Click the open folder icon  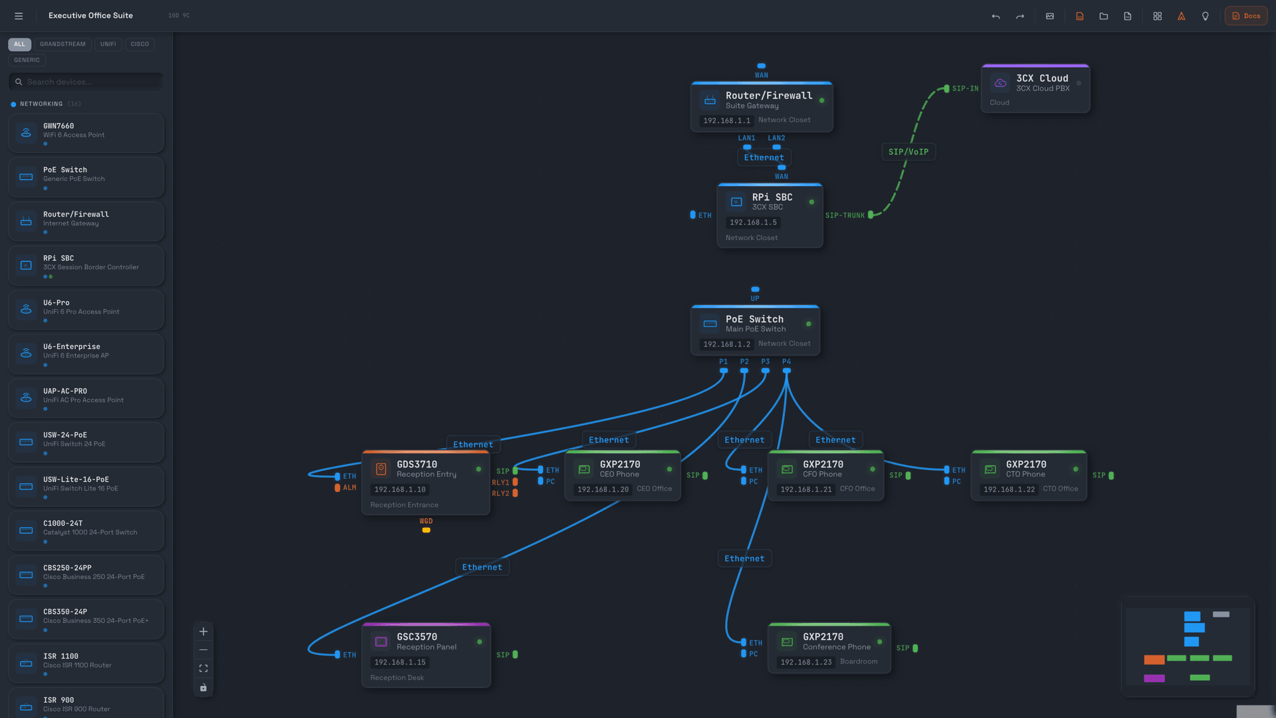pos(1104,16)
